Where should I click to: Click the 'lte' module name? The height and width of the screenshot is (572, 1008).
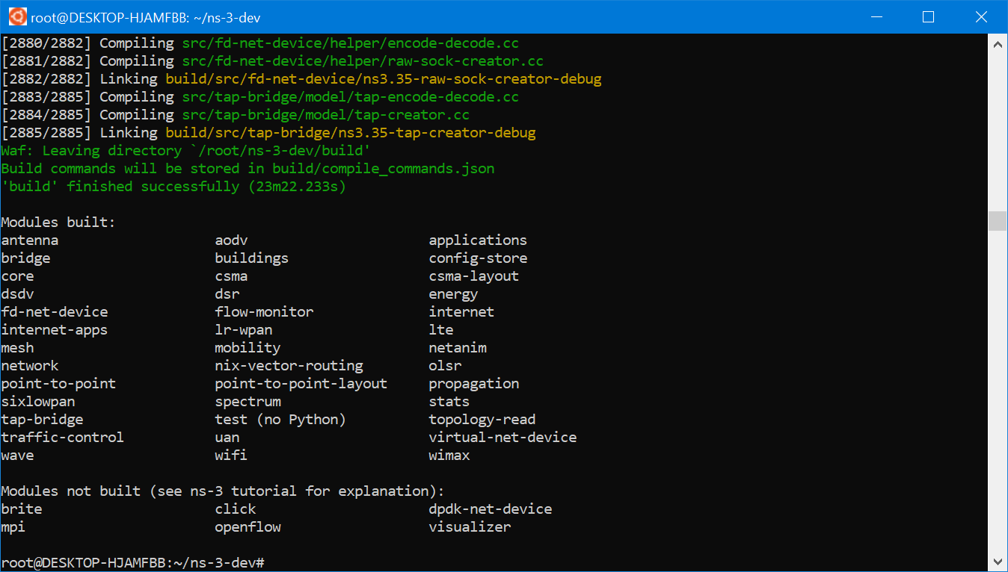[x=441, y=330]
